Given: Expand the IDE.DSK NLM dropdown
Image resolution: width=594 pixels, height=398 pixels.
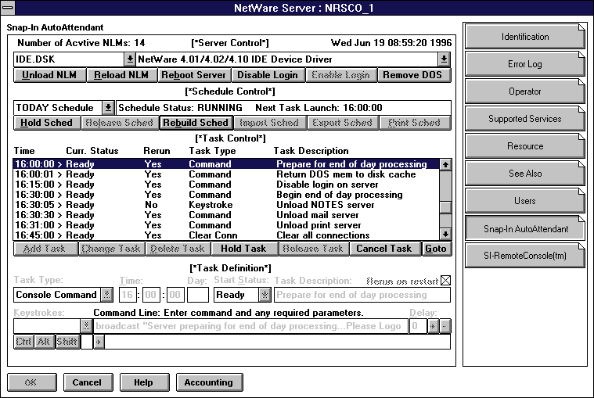Looking at the screenshot, I should point(130,59).
